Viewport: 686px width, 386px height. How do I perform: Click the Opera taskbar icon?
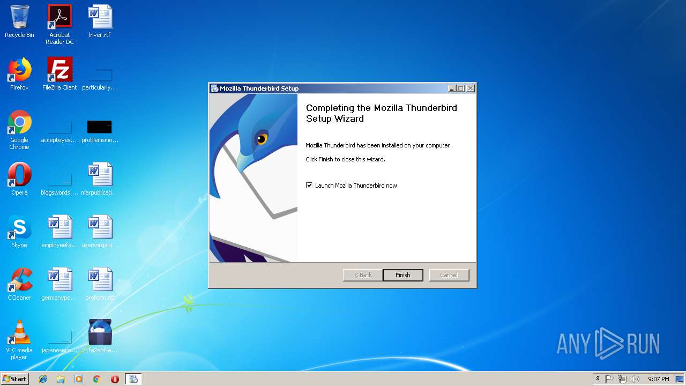click(115, 379)
